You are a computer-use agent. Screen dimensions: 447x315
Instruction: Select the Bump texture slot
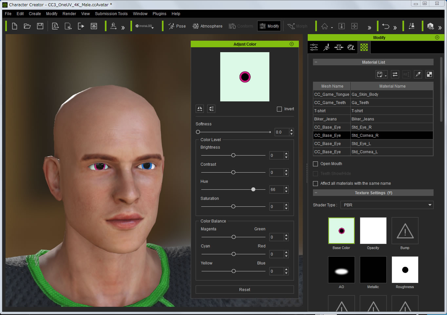[405, 231]
